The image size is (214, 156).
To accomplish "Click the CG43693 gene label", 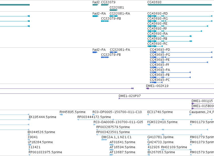I will click(x=154, y=2).
